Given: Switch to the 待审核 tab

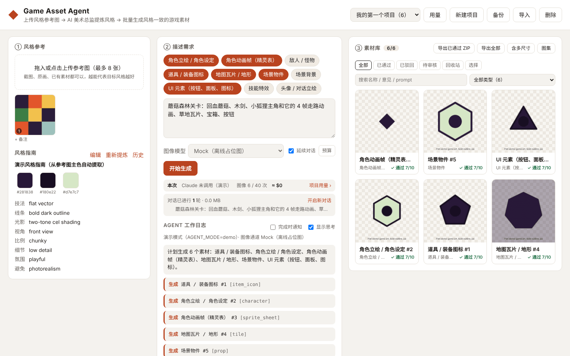Looking at the screenshot, I should coord(429,65).
